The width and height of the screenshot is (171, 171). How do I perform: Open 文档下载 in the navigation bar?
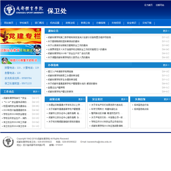coord(147,23)
